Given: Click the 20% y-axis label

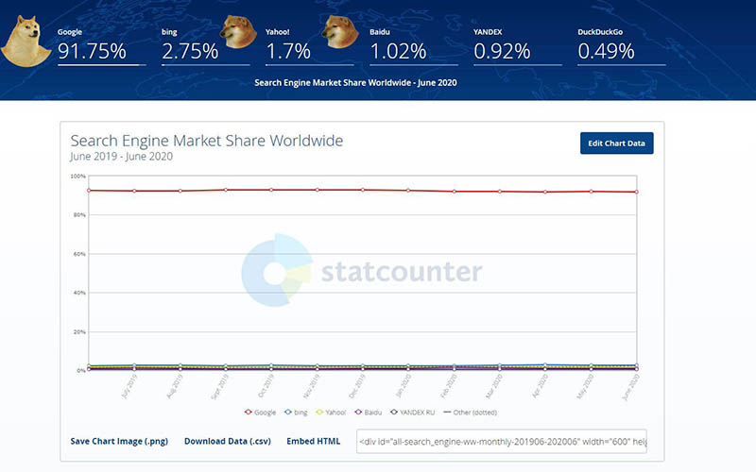Looking at the screenshot, I should (x=79, y=332).
